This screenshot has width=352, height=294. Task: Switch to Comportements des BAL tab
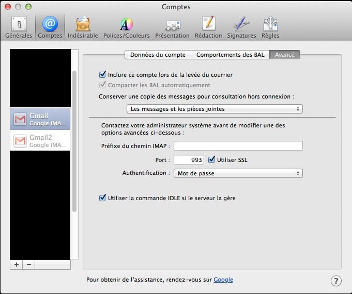230,55
